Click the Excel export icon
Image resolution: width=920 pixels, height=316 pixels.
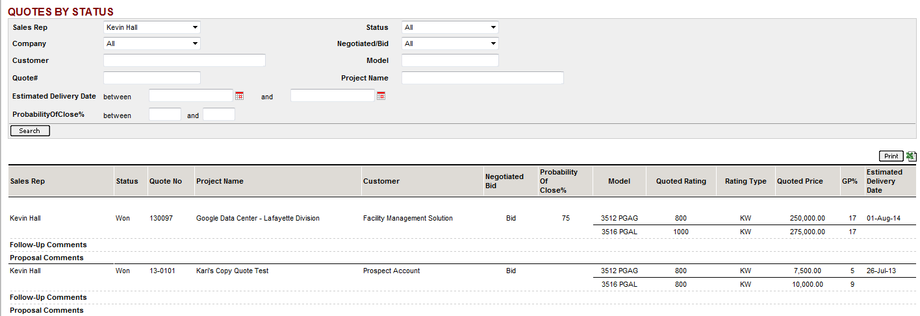coord(911,156)
